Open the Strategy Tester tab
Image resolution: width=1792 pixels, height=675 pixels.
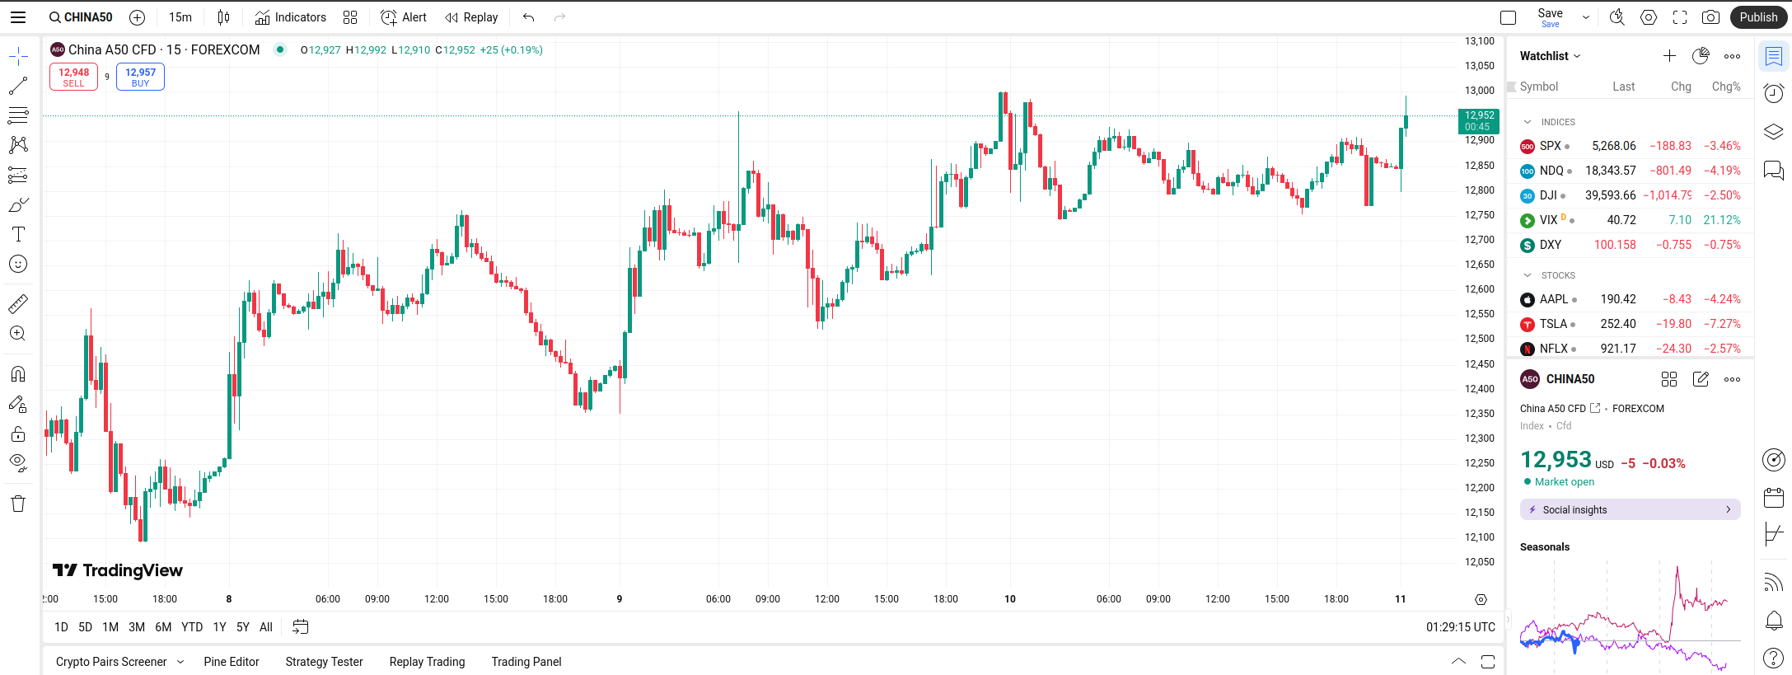(x=324, y=662)
